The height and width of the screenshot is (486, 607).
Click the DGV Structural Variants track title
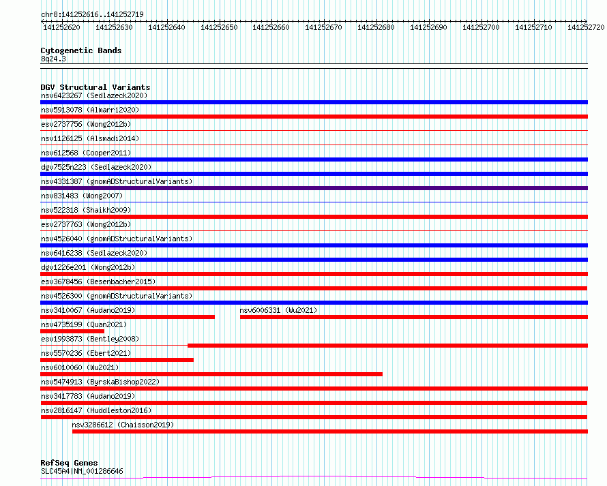pyautogui.click(x=95, y=87)
